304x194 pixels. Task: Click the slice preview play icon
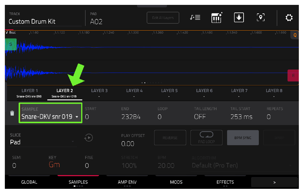pyautogui.click(x=89, y=138)
